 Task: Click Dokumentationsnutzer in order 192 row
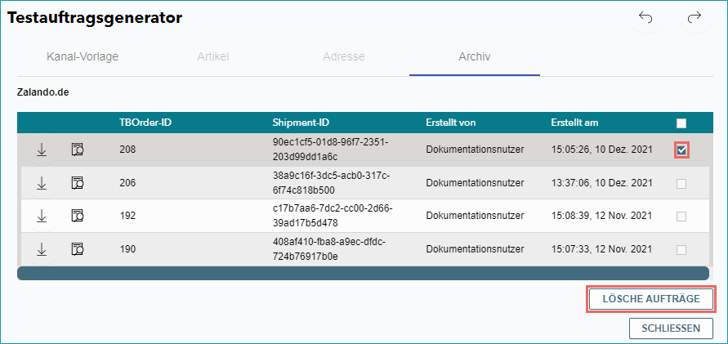tap(475, 216)
